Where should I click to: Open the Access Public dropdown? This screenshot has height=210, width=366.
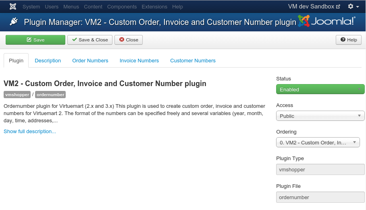tap(320, 116)
